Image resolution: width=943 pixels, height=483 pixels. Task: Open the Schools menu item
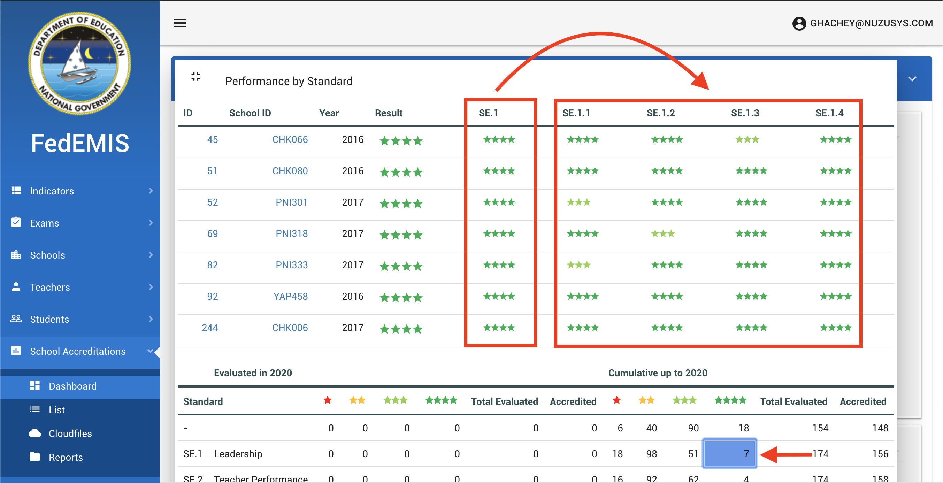coord(80,255)
